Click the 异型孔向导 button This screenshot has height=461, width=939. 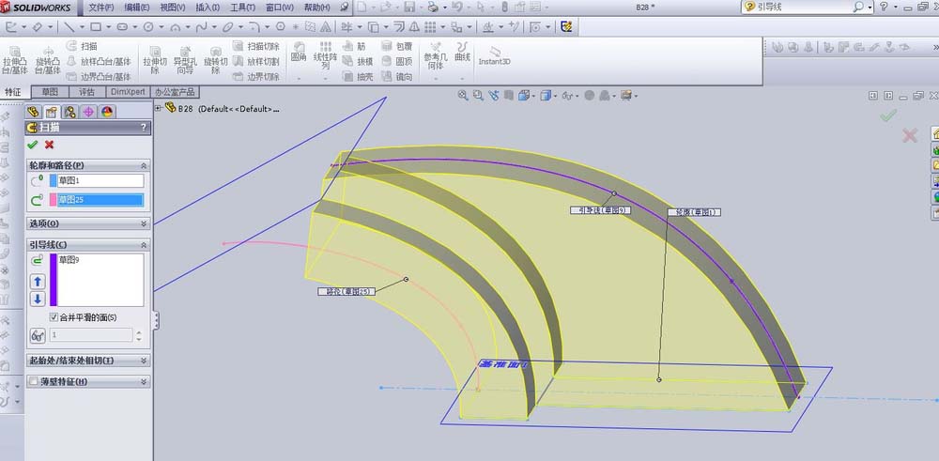pos(184,59)
